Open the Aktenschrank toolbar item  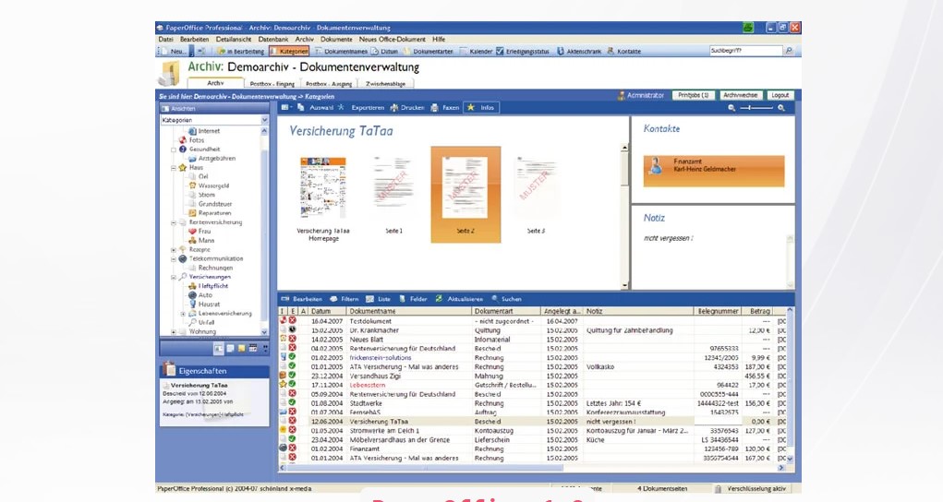point(578,51)
